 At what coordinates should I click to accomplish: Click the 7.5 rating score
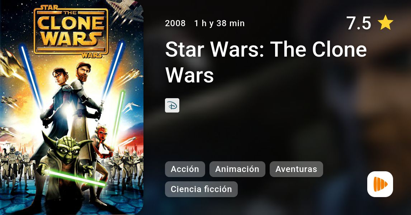359,23
